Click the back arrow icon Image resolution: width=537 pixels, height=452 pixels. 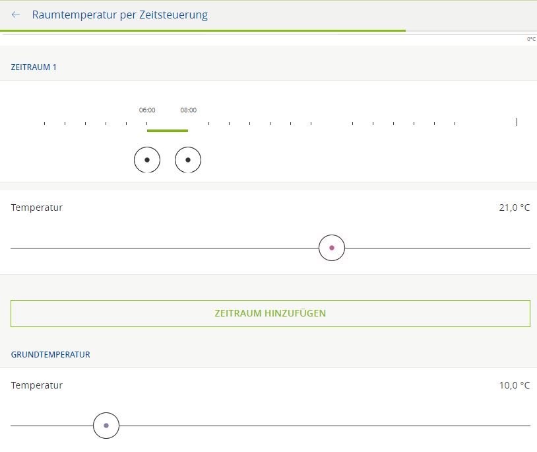tap(16, 15)
